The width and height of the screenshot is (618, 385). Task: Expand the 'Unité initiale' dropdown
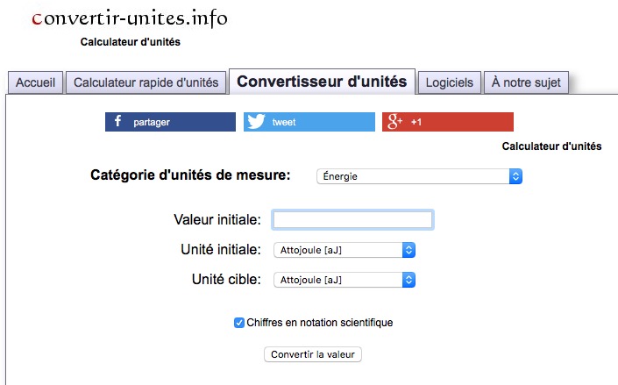pyautogui.click(x=344, y=250)
